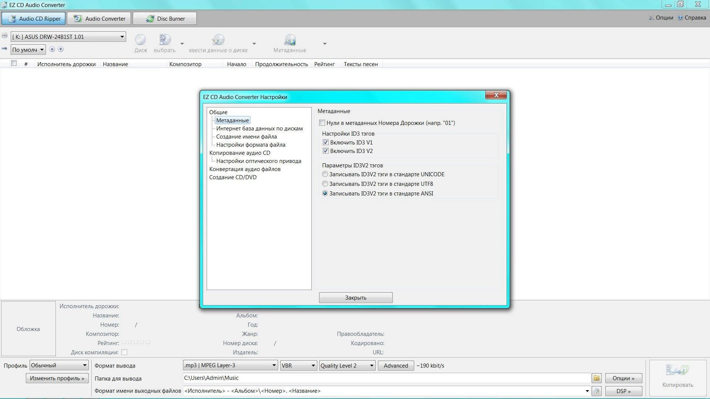Select 'Метаданные' in settings tree
This screenshot has width=710, height=399.
233,120
